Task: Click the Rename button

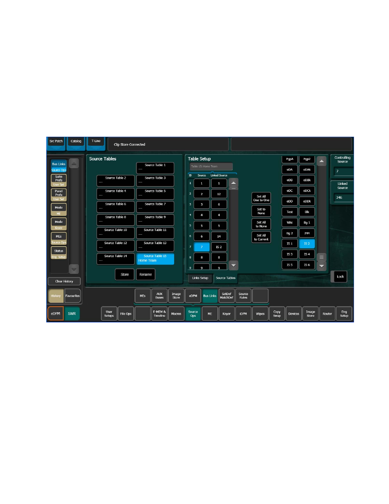Action: pyautogui.click(x=146, y=275)
